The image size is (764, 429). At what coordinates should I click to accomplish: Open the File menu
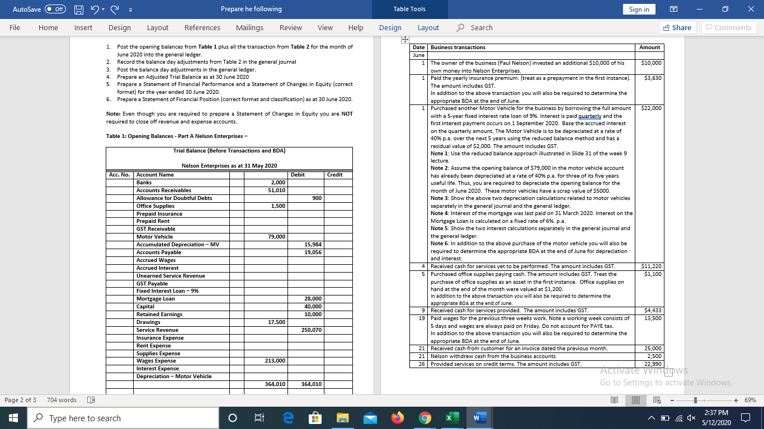(15, 27)
